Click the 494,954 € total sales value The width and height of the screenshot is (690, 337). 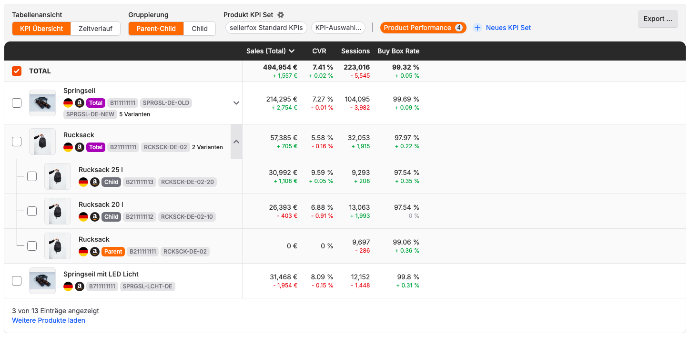(x=280, y=67)
